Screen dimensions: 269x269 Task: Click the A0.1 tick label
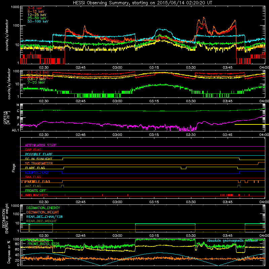(x=15, y=130)
